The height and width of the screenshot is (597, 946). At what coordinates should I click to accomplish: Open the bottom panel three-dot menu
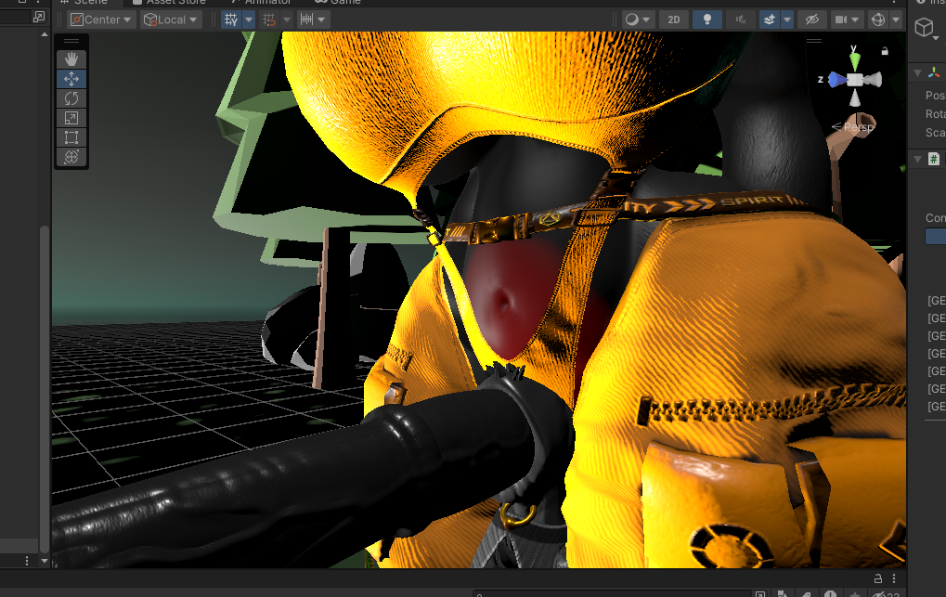coord(894,578)
